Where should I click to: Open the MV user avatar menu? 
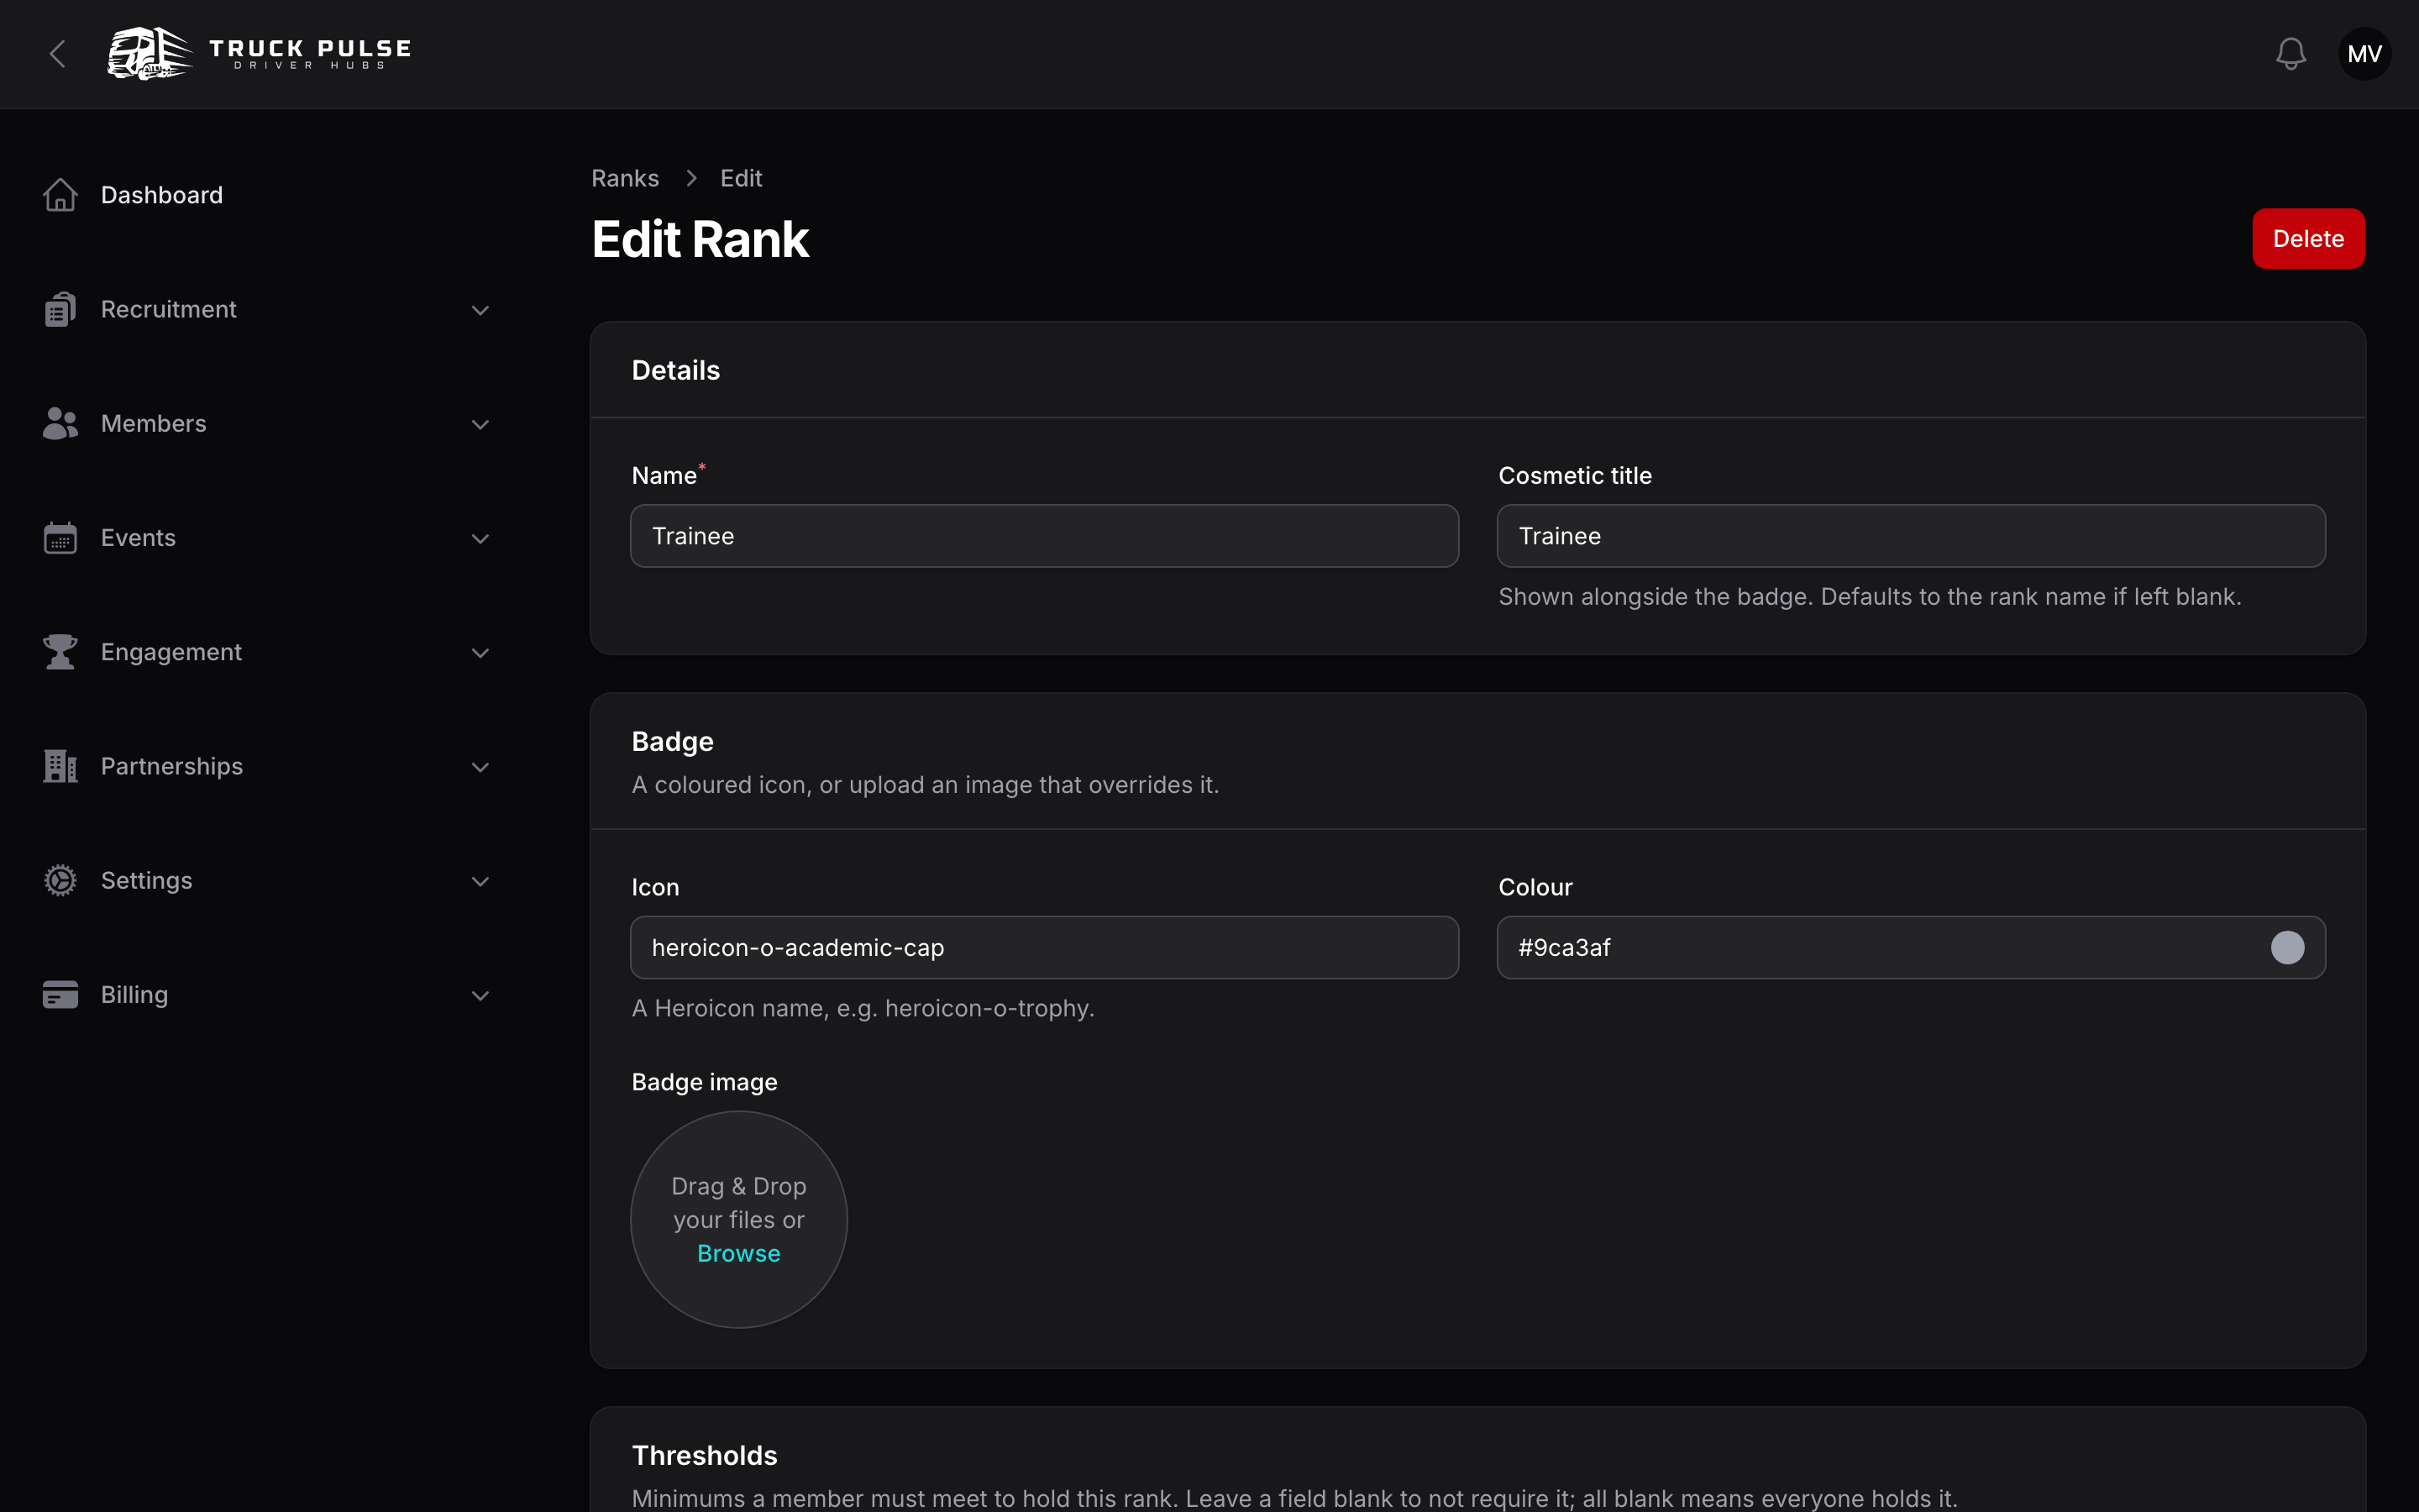2364,54
